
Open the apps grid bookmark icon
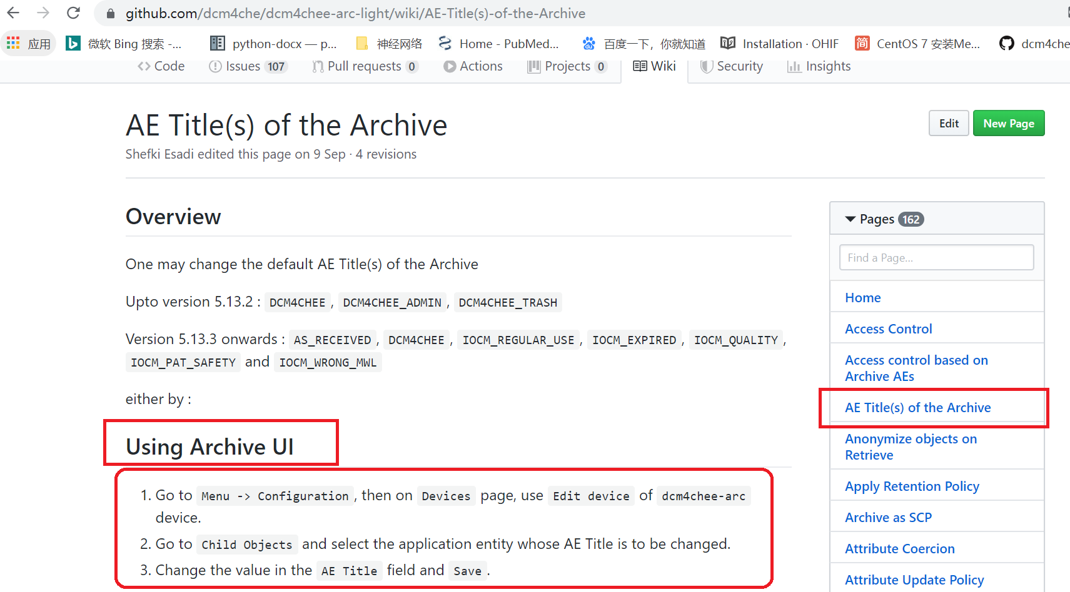(13, 42)
